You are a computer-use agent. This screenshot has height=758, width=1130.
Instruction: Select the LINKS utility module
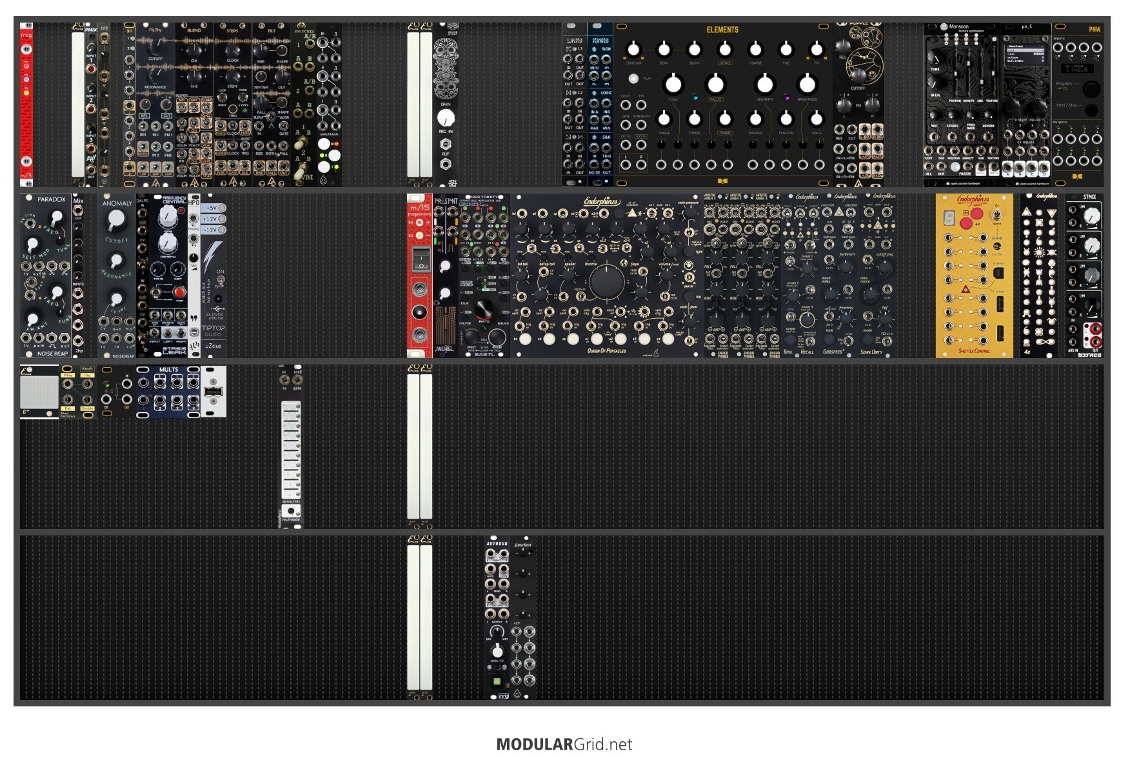click(x=574, y=105)
